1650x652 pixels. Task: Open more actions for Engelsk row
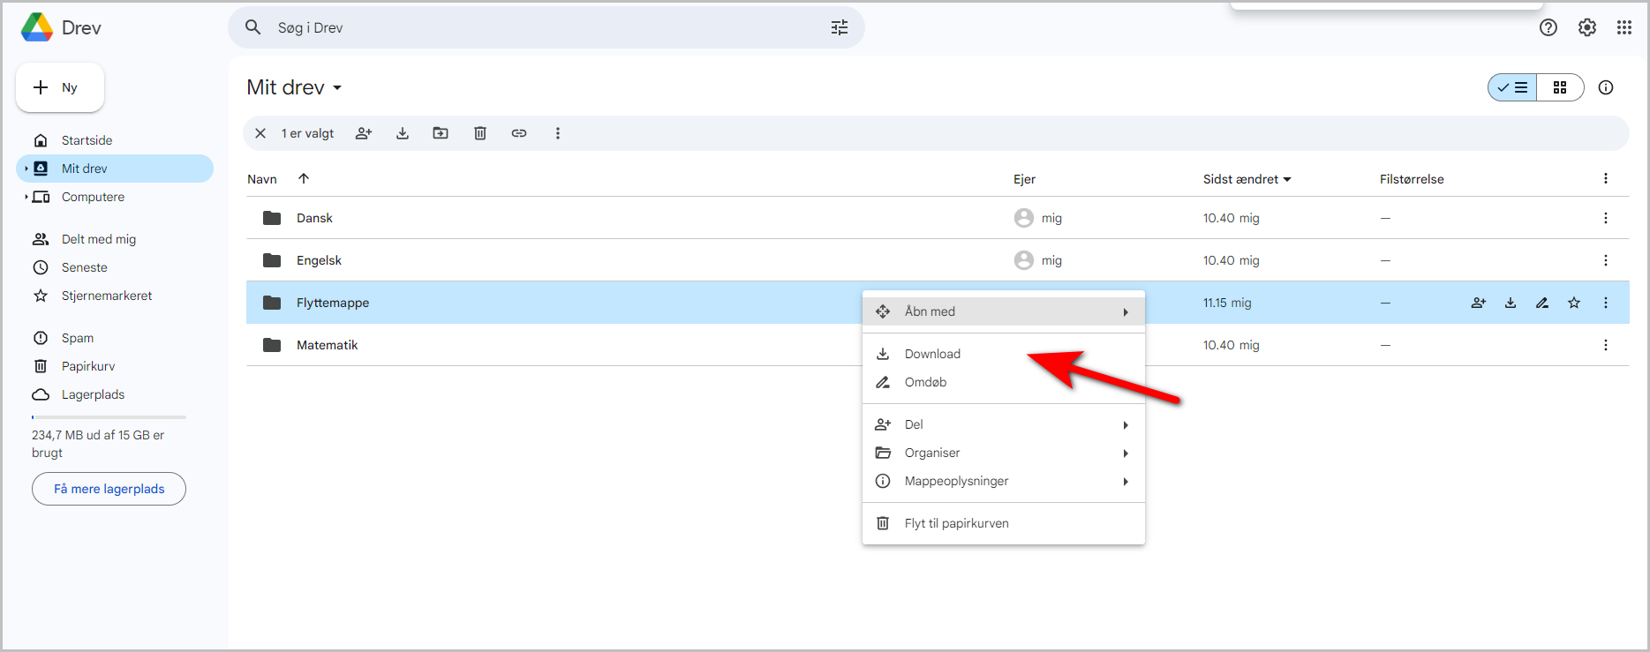(x=1606, y=260)
